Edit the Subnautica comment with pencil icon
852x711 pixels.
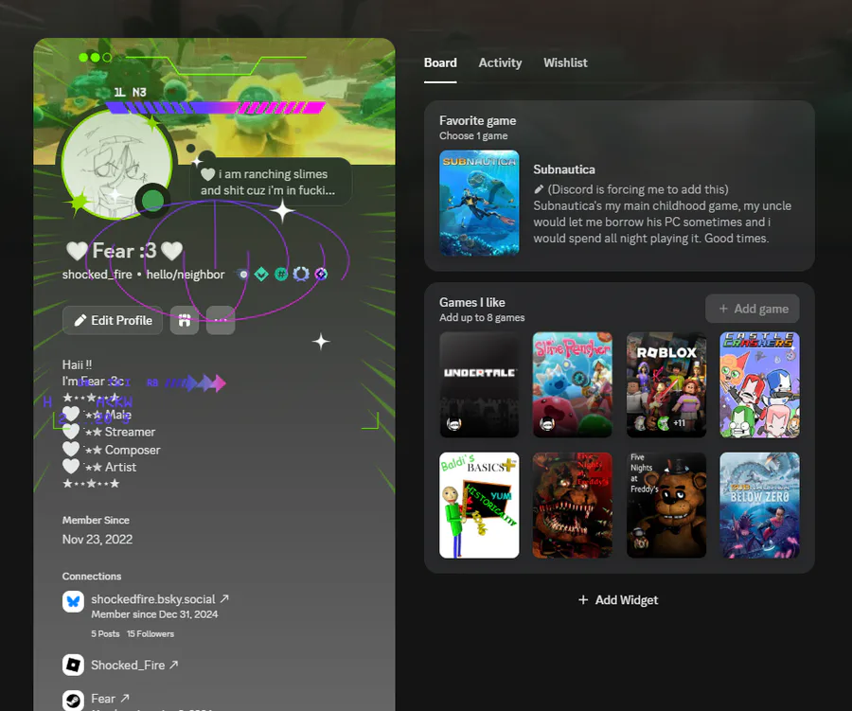click(539, 189)
